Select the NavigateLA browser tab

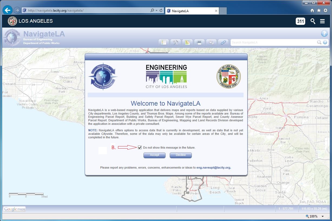[x=192, y=11]
